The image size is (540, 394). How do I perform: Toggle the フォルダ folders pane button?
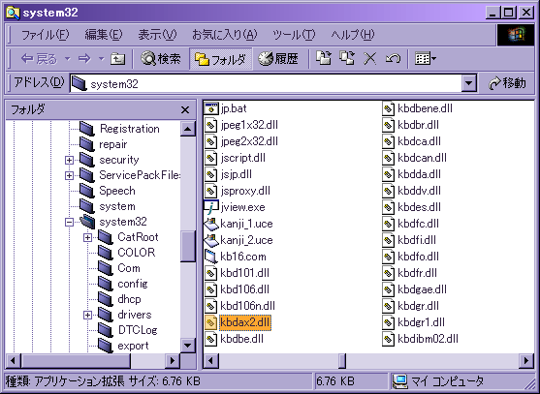coord(220,59)
